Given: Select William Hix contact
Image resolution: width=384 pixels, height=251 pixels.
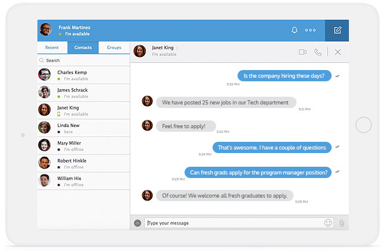Looking at the screenshot, I should tap(84, 181).
